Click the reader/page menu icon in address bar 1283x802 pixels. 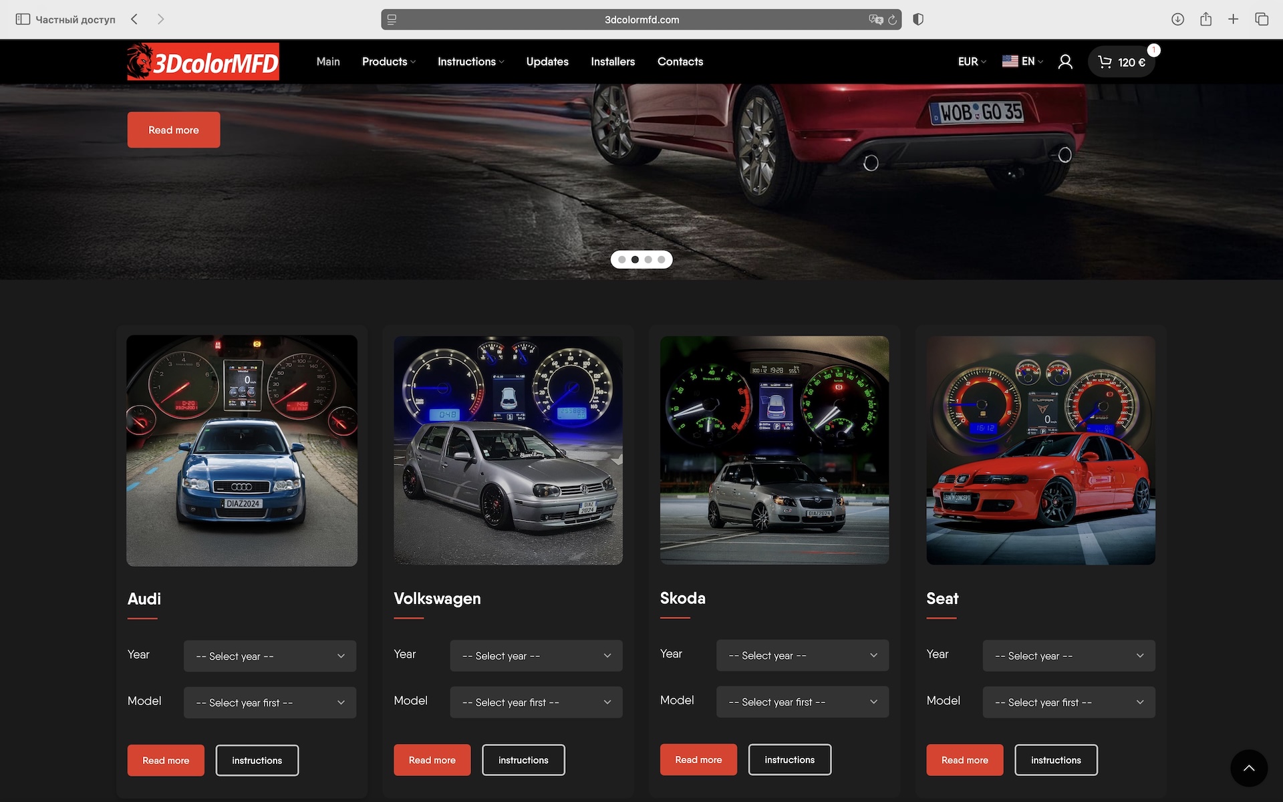coord(392,19)
